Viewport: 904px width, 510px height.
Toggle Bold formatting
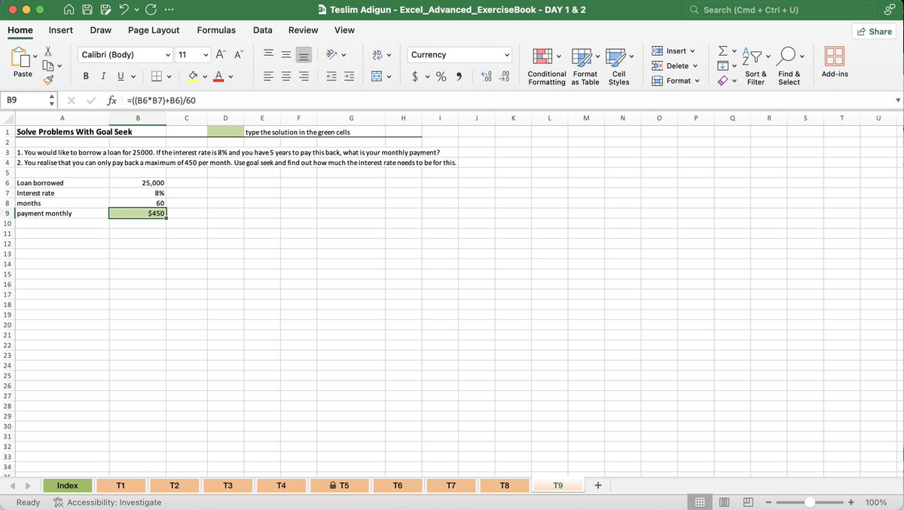[87, 76]
